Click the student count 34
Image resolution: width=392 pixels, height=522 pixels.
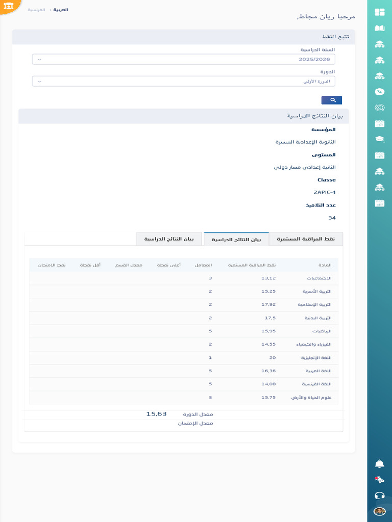coord(332,218)
